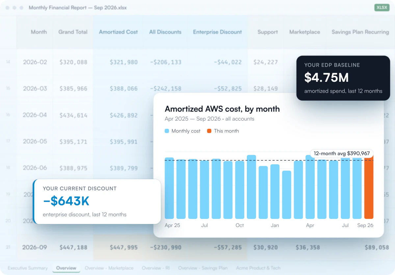Click the $447,995 amortized cost cell

click(124, 247)
